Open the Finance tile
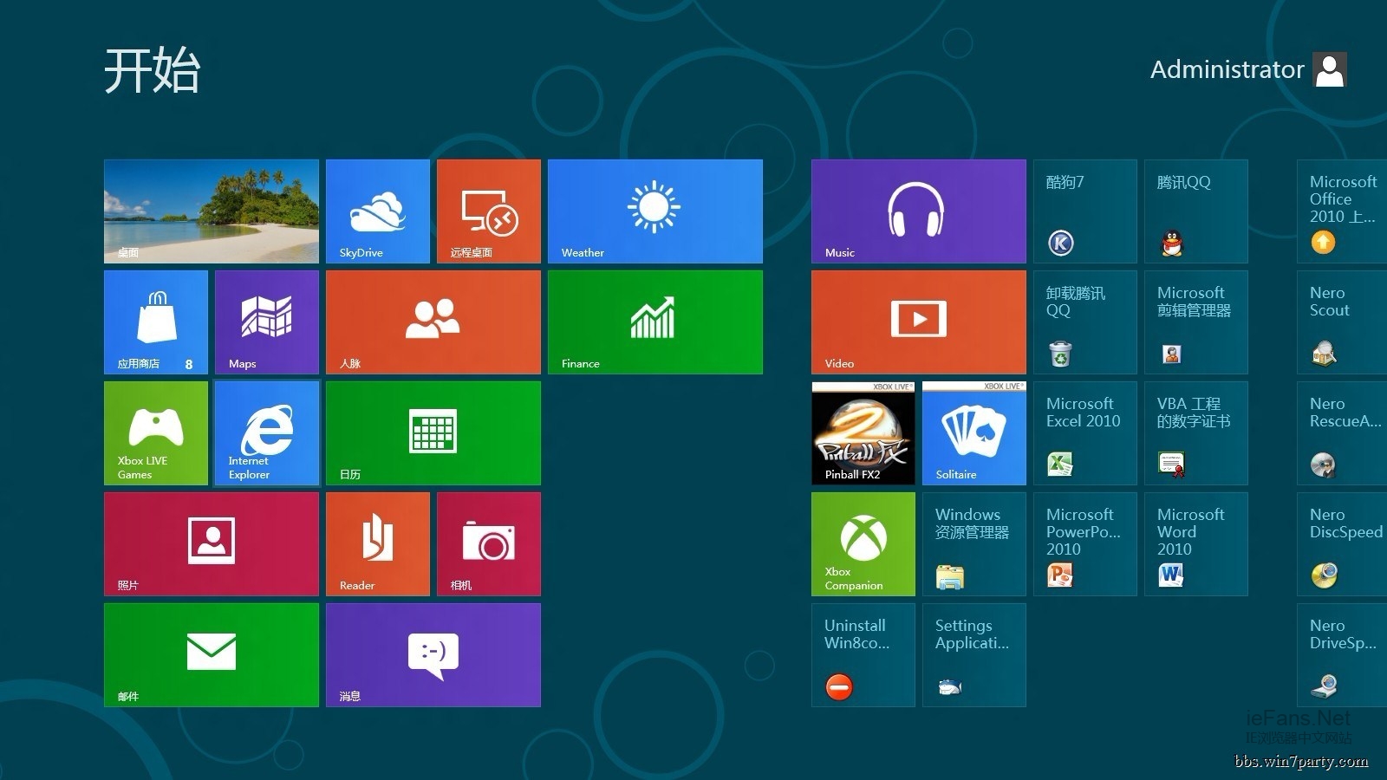 [x=654, y=322]
